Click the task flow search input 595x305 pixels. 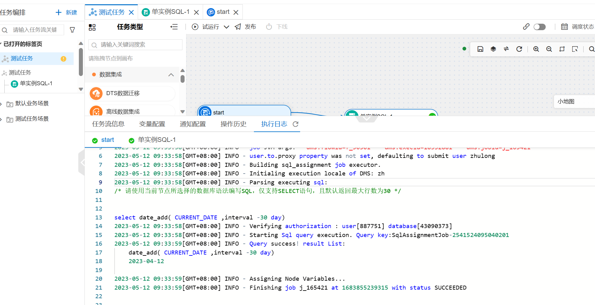[x=32, y=30]
